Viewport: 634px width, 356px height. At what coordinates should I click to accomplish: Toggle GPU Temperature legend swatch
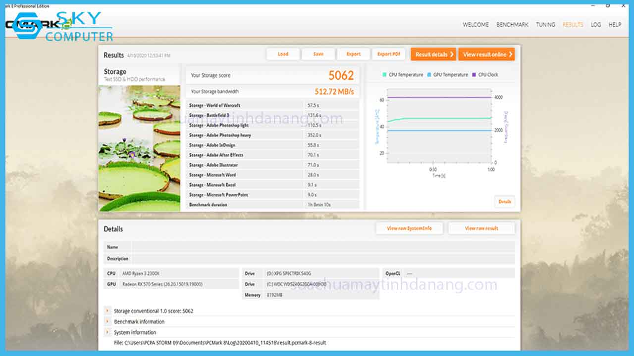[x=429, y=75]
